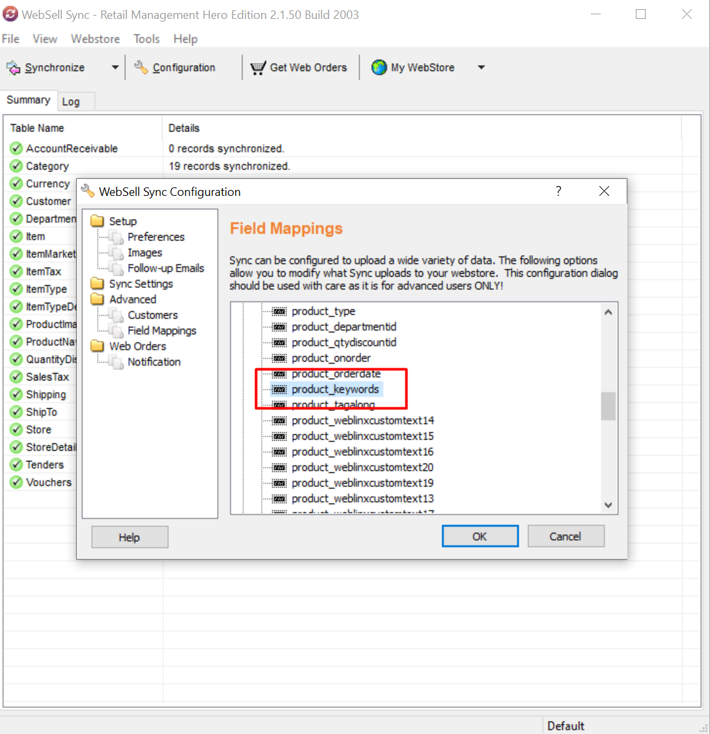The image size is (710, 734).
Task: Select the Setup folder in tree
Action: 122,221
